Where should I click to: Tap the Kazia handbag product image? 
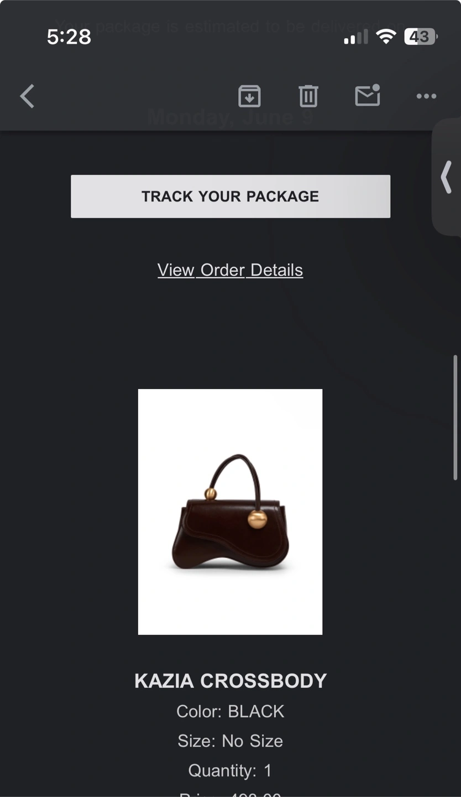coord(230,512)
